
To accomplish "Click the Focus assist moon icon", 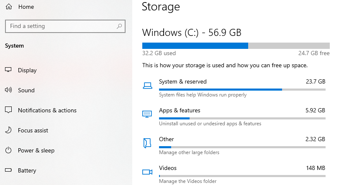I will click(x=8, y=130).
